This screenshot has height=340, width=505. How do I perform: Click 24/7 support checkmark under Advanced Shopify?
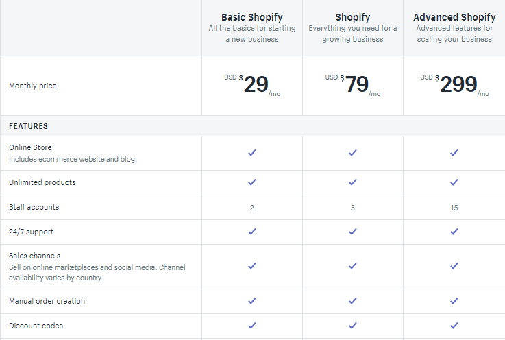pyautogui.click(x=454, y=232)
